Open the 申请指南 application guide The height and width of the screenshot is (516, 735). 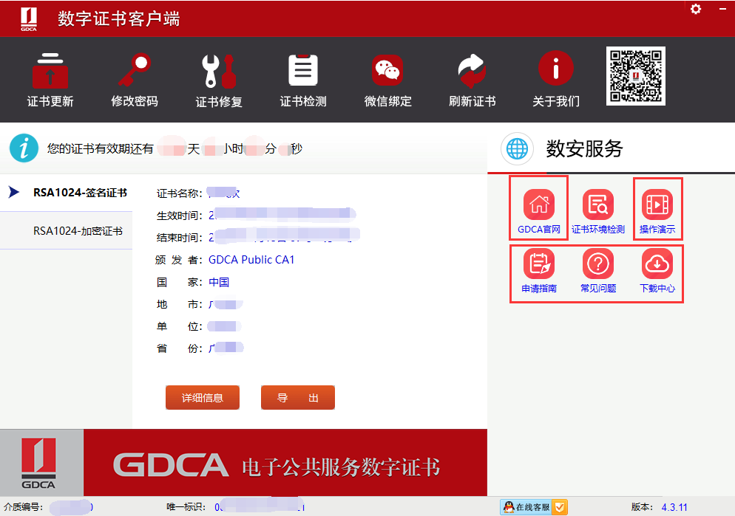[539, 271]
